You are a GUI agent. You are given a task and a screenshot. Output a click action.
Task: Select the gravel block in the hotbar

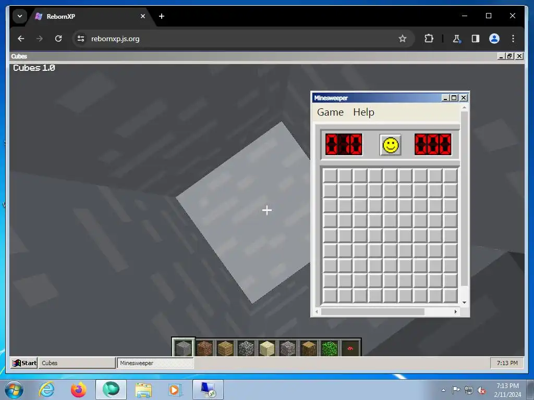point(288,348)
